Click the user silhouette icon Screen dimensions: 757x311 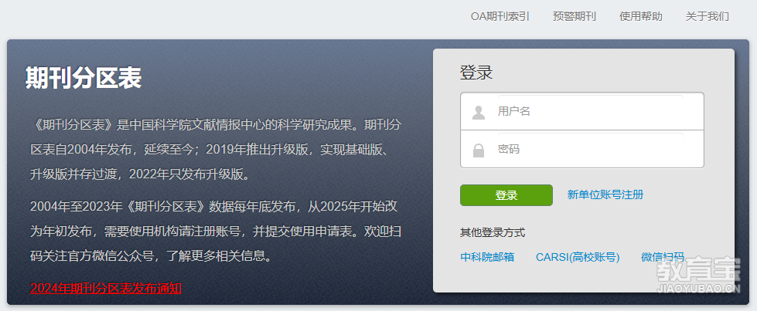coord(479,113)
